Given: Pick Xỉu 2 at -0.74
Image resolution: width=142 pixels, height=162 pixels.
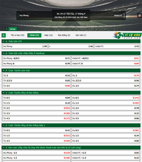Looking at the screenshot, I should [x=105, y=75].
